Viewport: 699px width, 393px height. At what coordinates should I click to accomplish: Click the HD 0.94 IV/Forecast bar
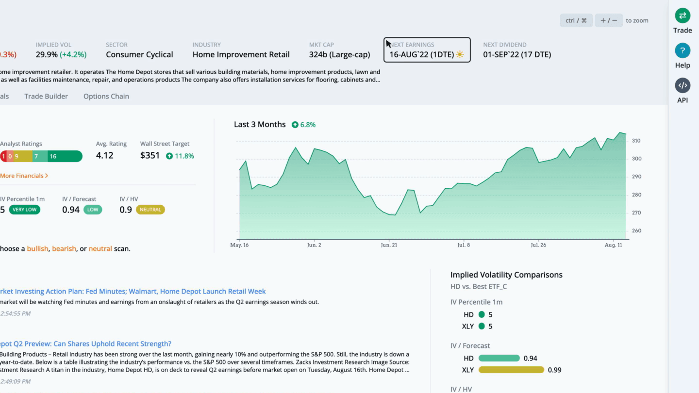coord(499,358)
